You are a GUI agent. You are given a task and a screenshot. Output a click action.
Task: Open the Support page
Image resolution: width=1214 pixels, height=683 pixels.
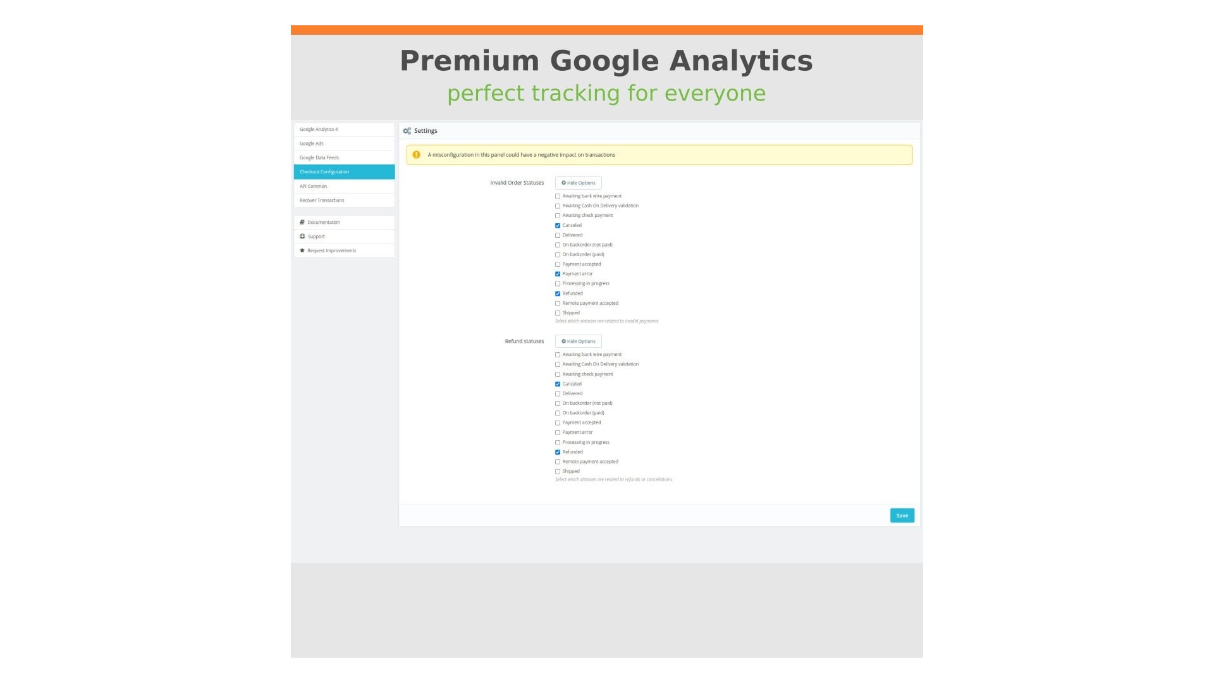click(x=316, y=236)
